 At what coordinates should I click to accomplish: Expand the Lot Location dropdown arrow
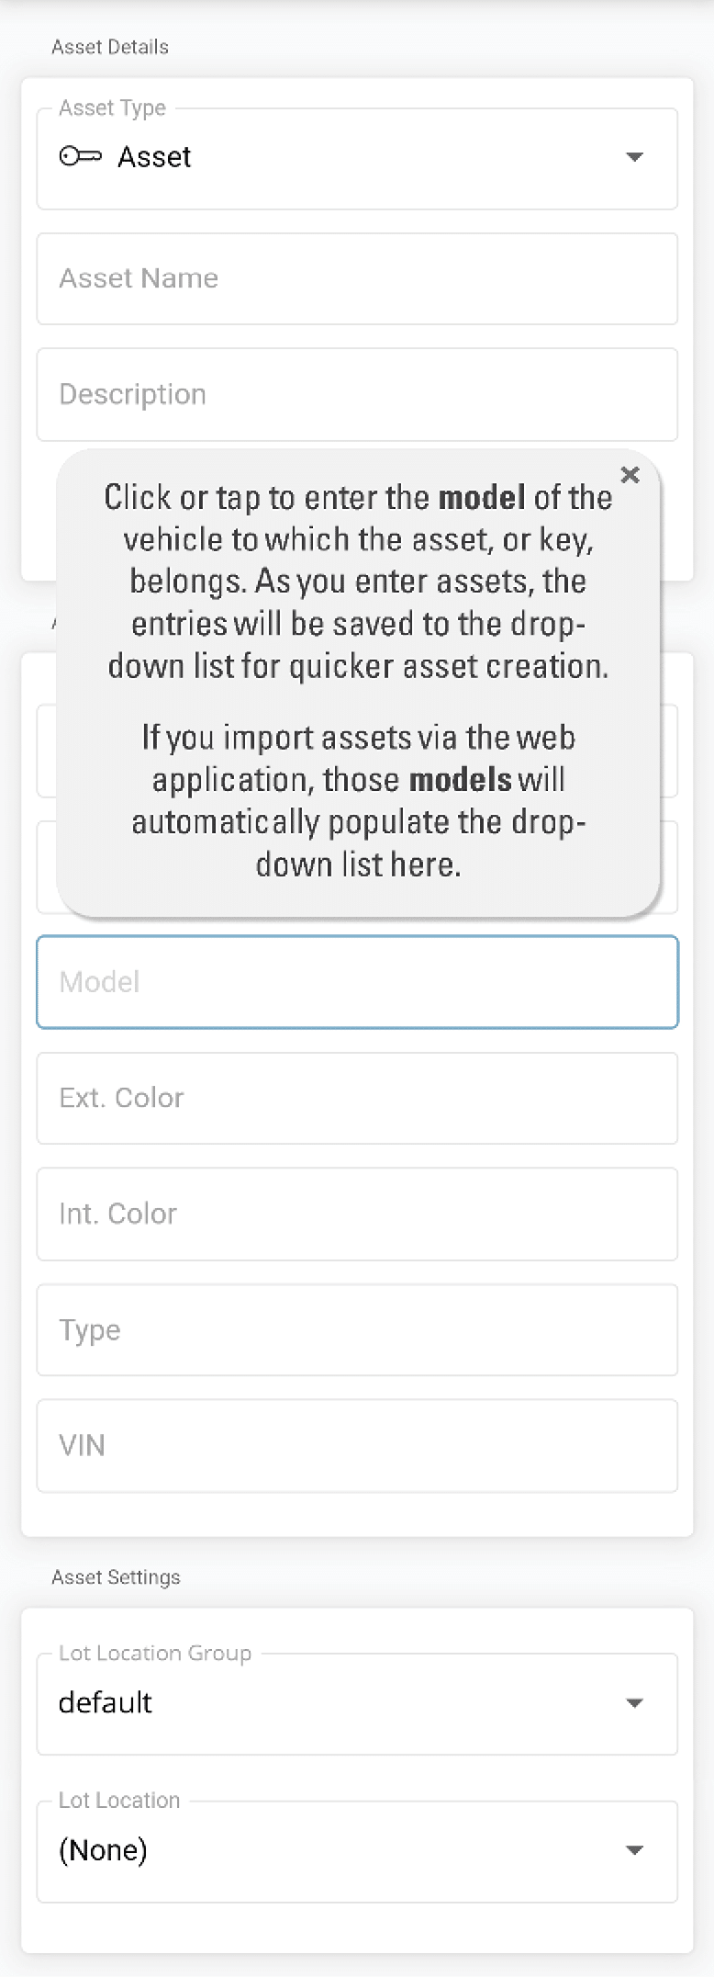(634, 1850)
